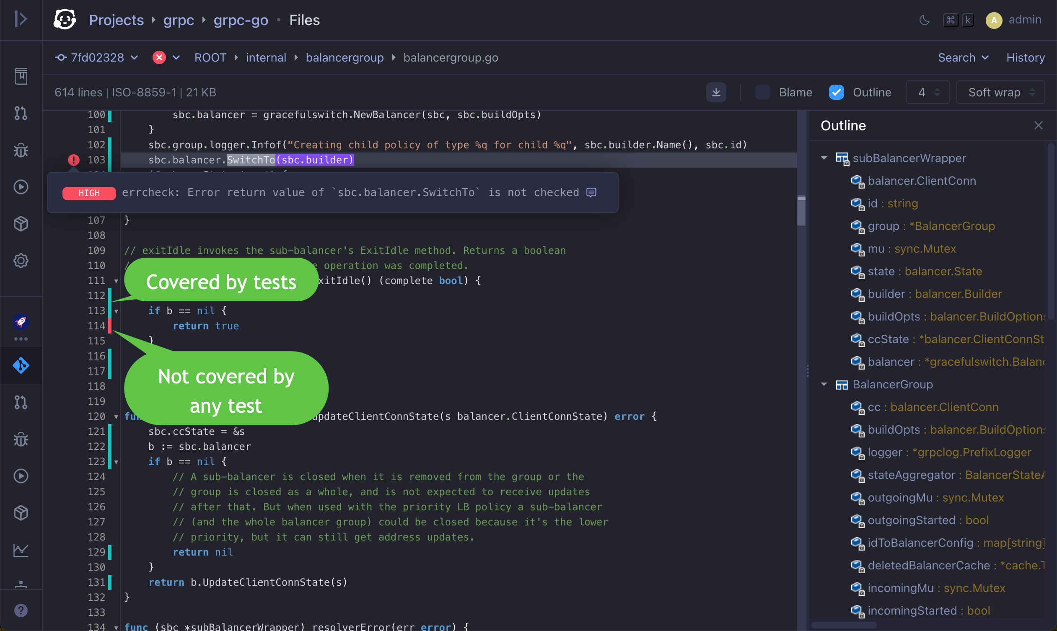Enable the Blame checkbox
Image resolution: width=1057 pixels, height=631 pixels.
762,92
